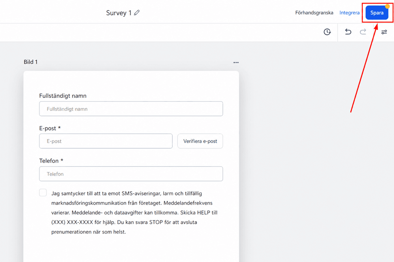Redo using the forward arrow icon
The height and width of the screenshot is (262, 394).
point(363,32)
